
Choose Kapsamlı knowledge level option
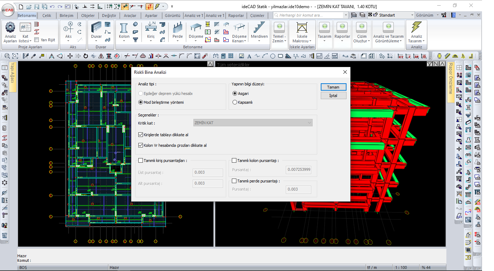point(235,102)
